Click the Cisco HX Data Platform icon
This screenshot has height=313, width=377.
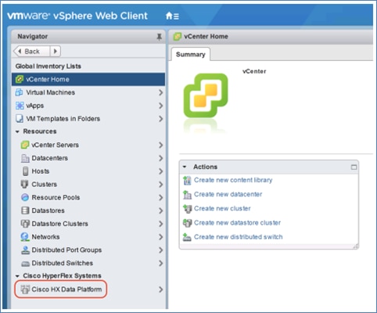click(x=25, y=290)
